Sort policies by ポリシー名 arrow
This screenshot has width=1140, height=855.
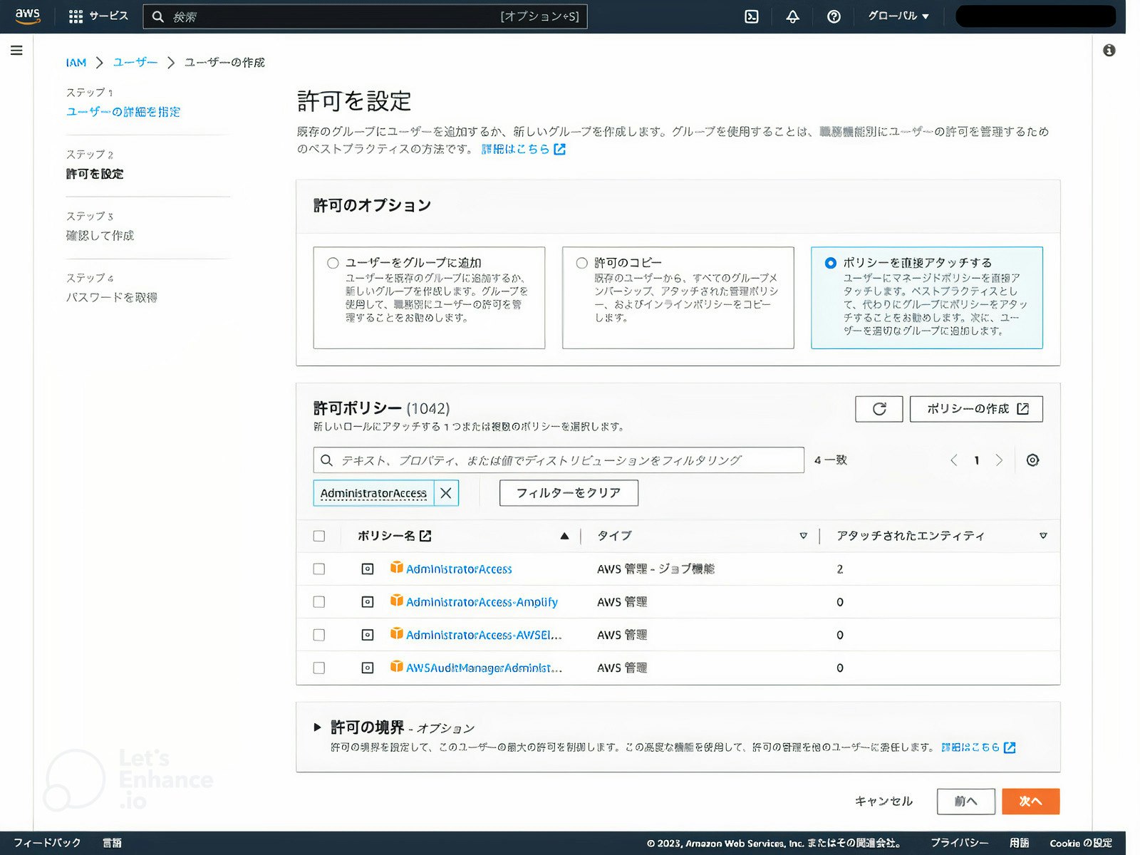[x=564, y=536]
